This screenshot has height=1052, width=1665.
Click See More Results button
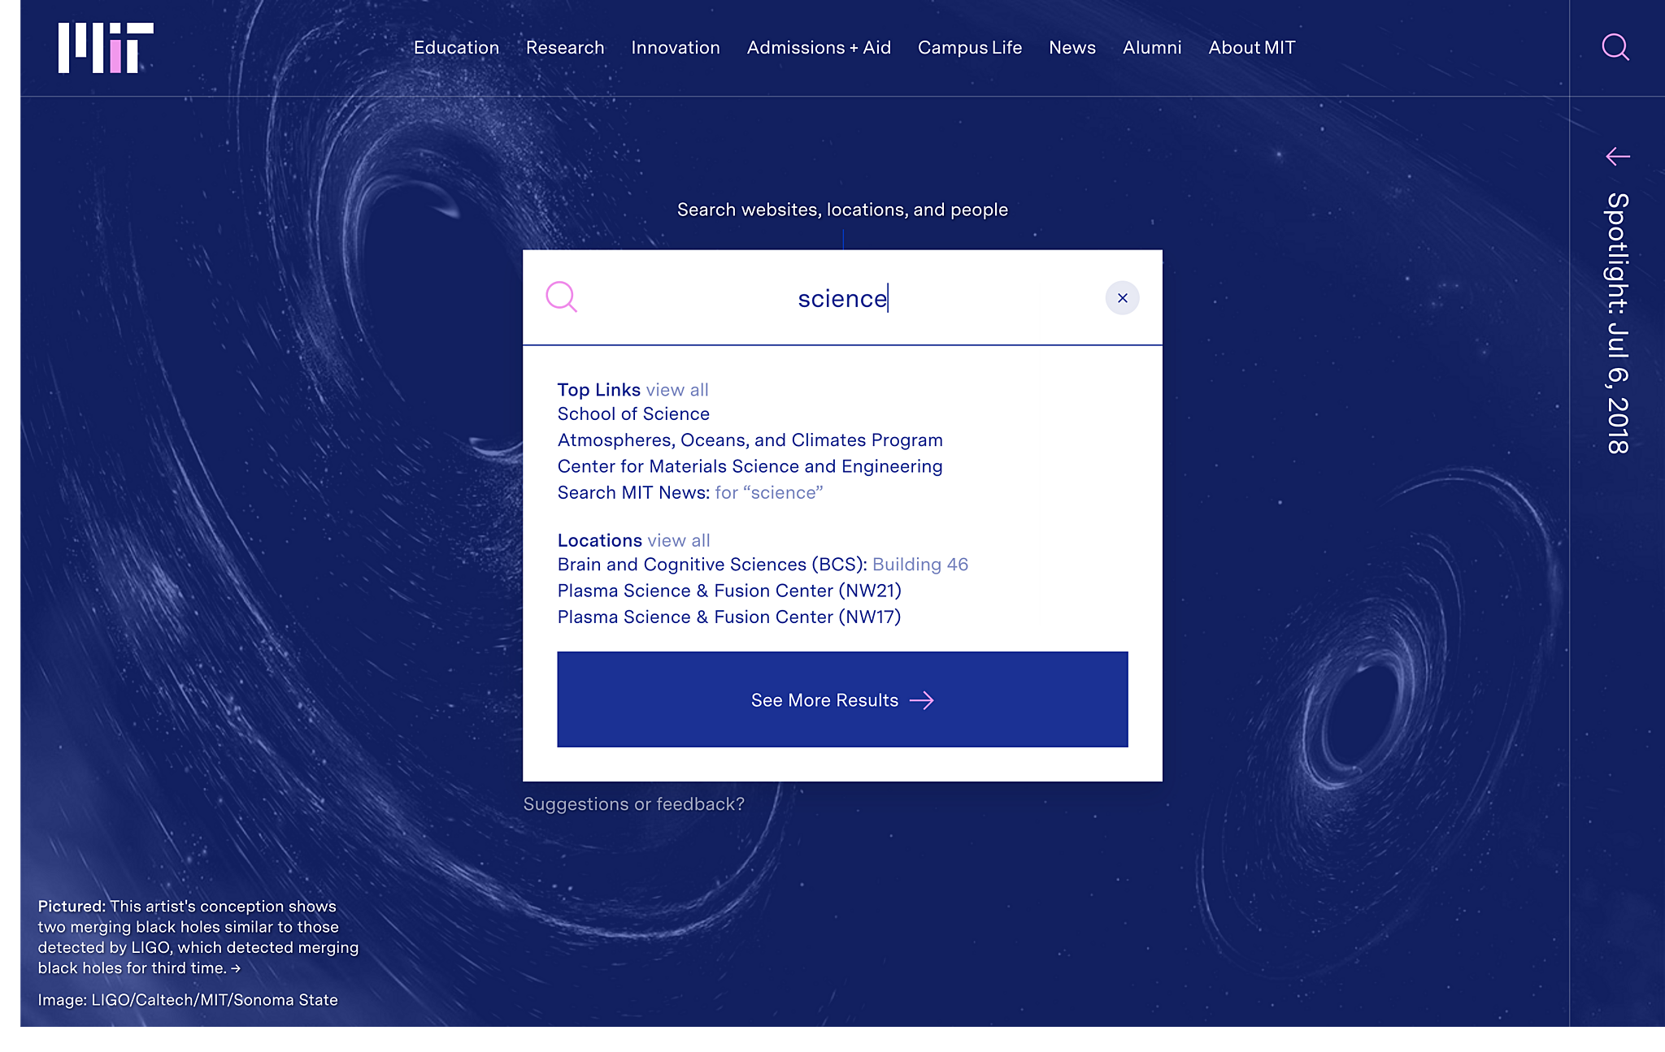point(842,699)
